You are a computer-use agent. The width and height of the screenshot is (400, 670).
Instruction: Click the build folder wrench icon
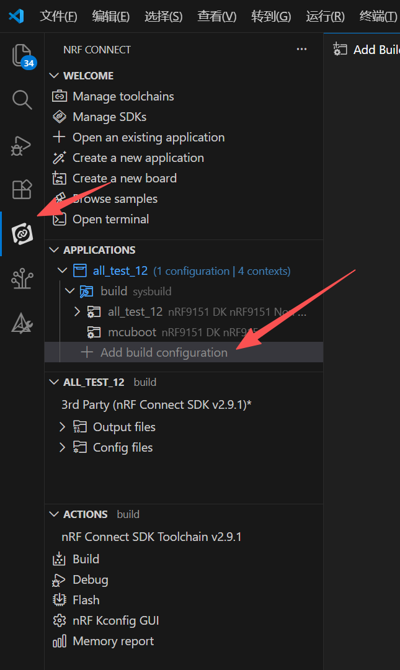(x=87, y=292)
